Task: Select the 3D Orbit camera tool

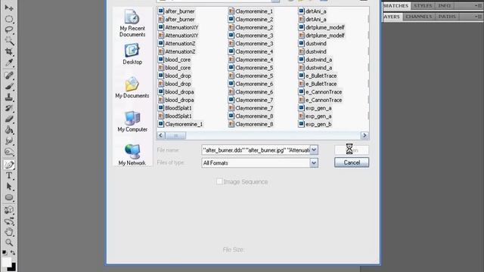Action: tap(9, 221)
